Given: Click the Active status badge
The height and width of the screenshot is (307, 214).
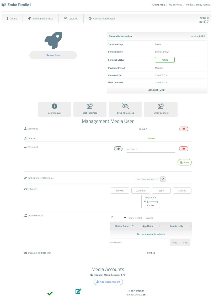Looking at the screenshot, I should coord(165,60).
